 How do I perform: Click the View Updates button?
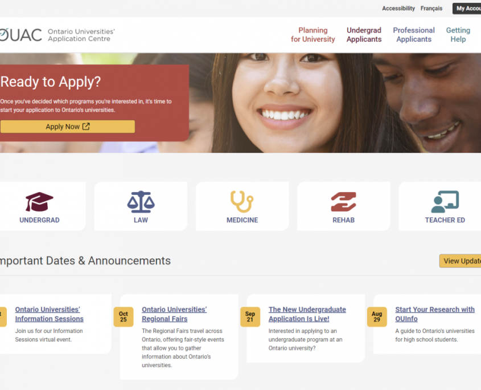pyautogui.click(x=461, y=261)
